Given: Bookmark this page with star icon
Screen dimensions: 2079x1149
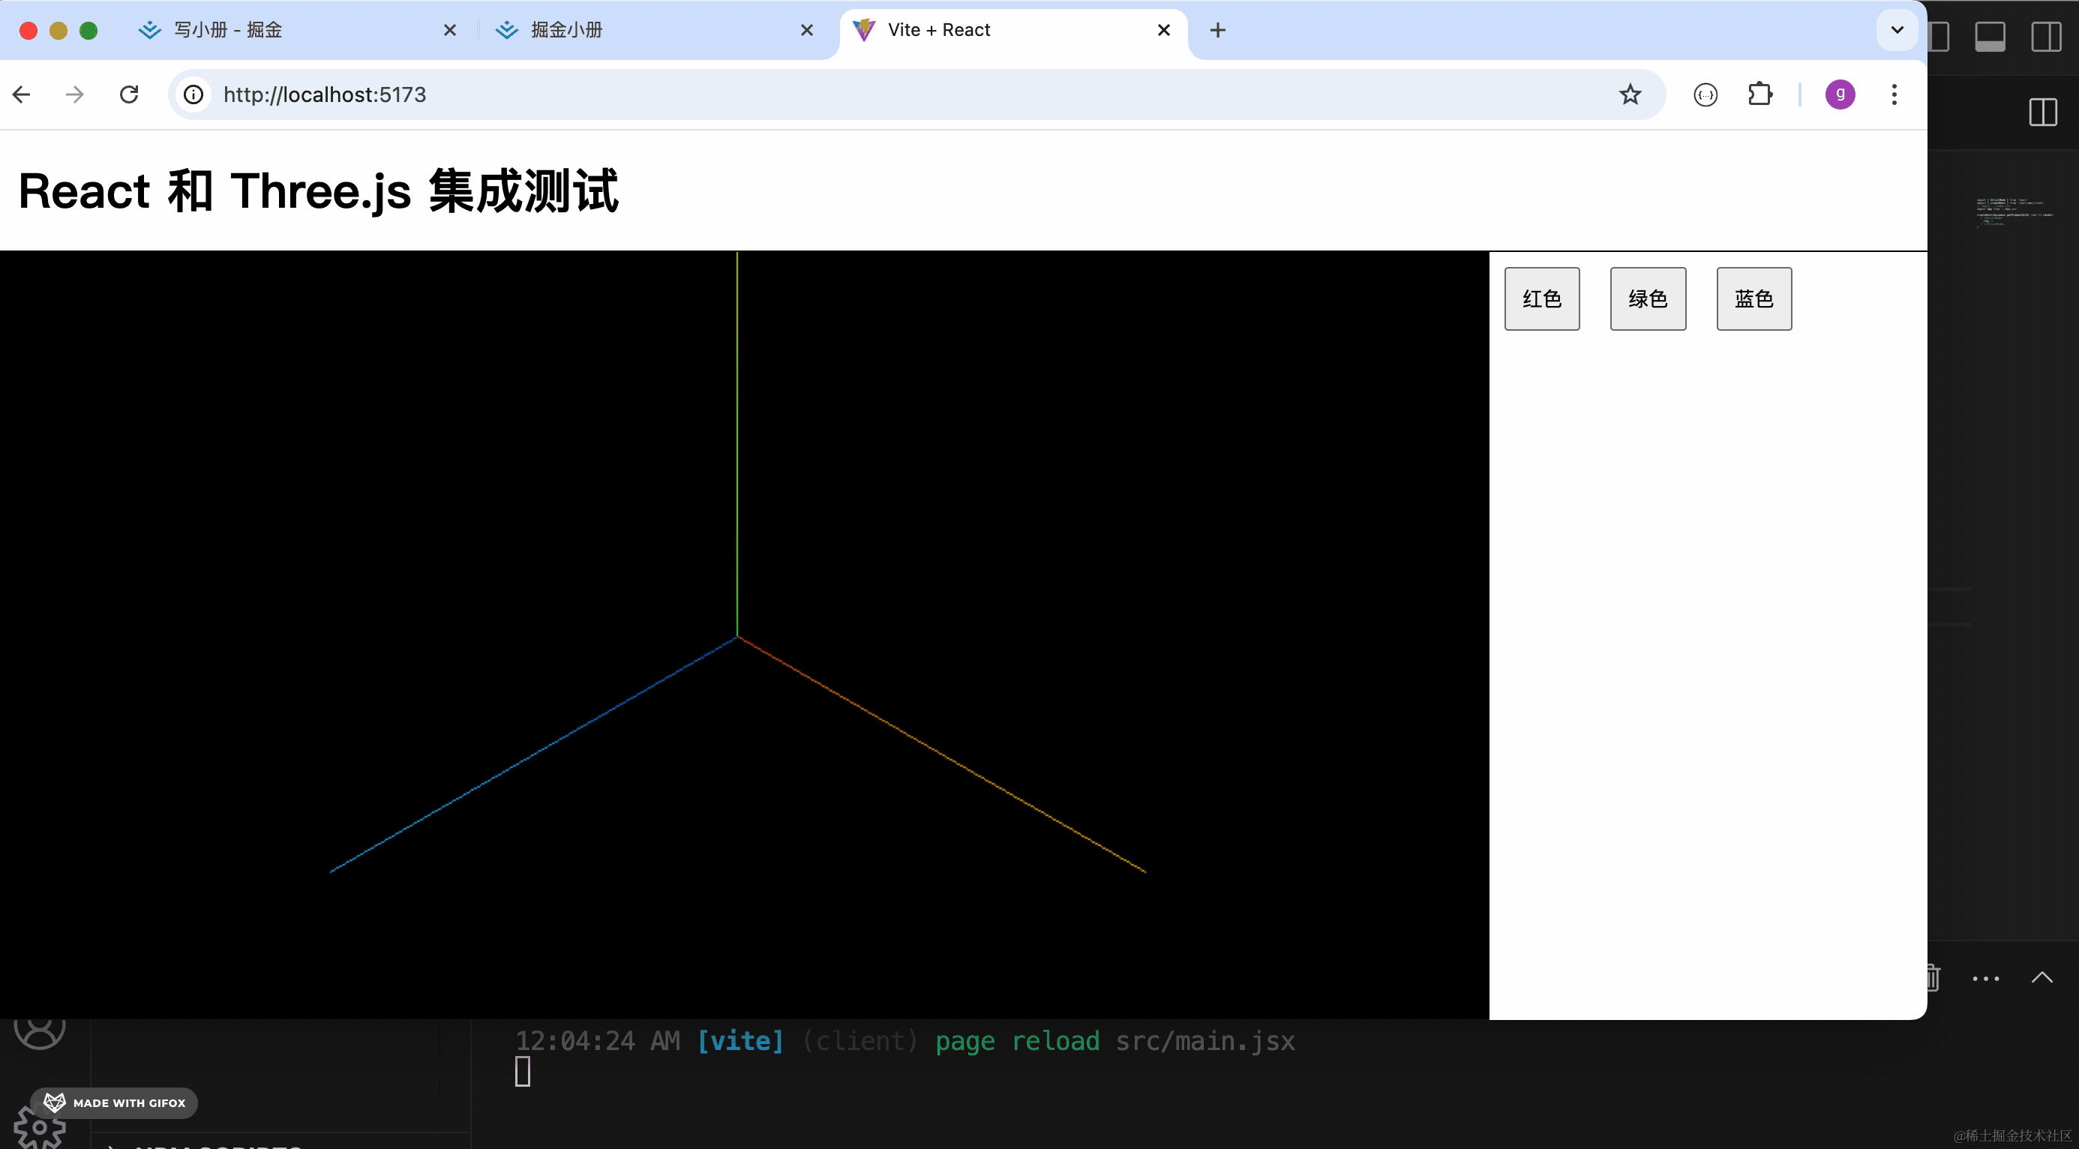Looking at the screenshot, I should (x=1630, y=94).
